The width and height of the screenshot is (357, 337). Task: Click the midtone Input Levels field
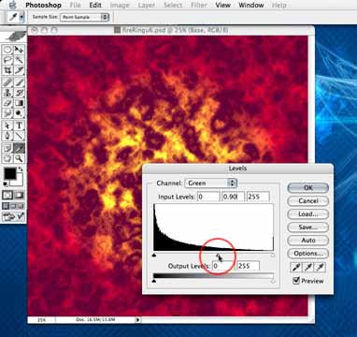pos(233,197)
